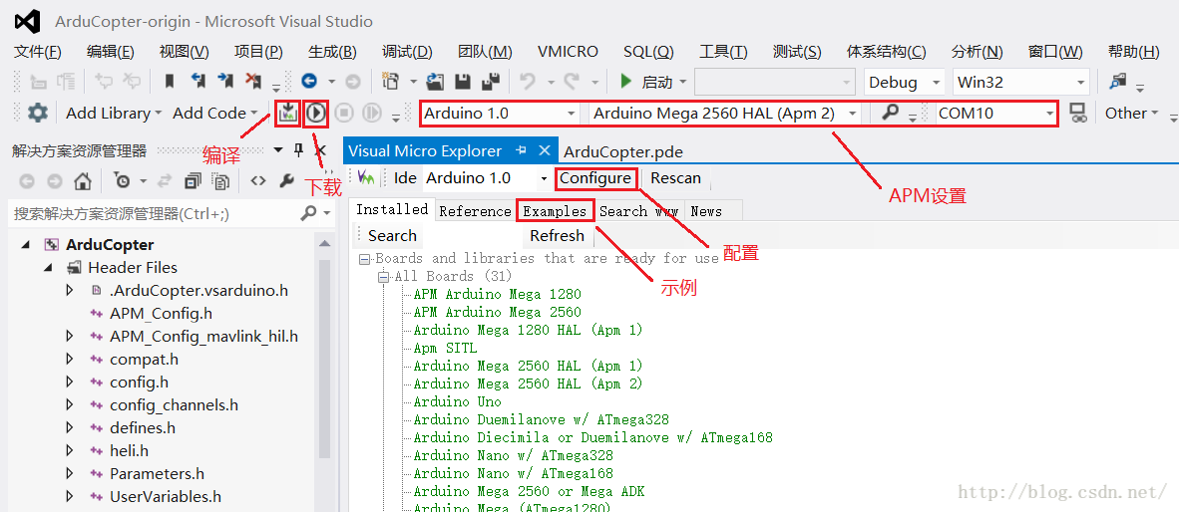The height and width of the screenshot is (512, 1179).
Task: Click Solution Explorer pending changes filter icon
Action: tap(122, 181)
